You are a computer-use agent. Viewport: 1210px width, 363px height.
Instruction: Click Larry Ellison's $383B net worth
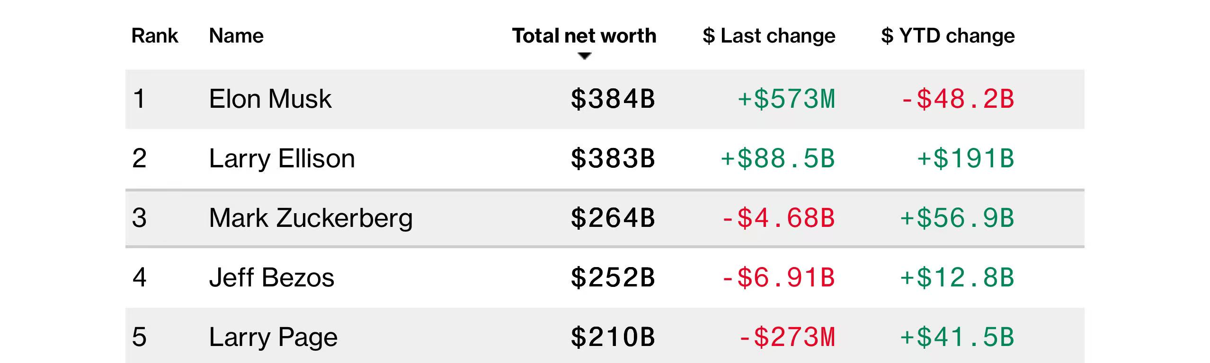point(613,159)
